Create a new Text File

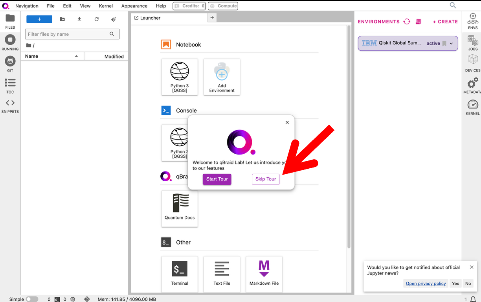tap(222, 274)
